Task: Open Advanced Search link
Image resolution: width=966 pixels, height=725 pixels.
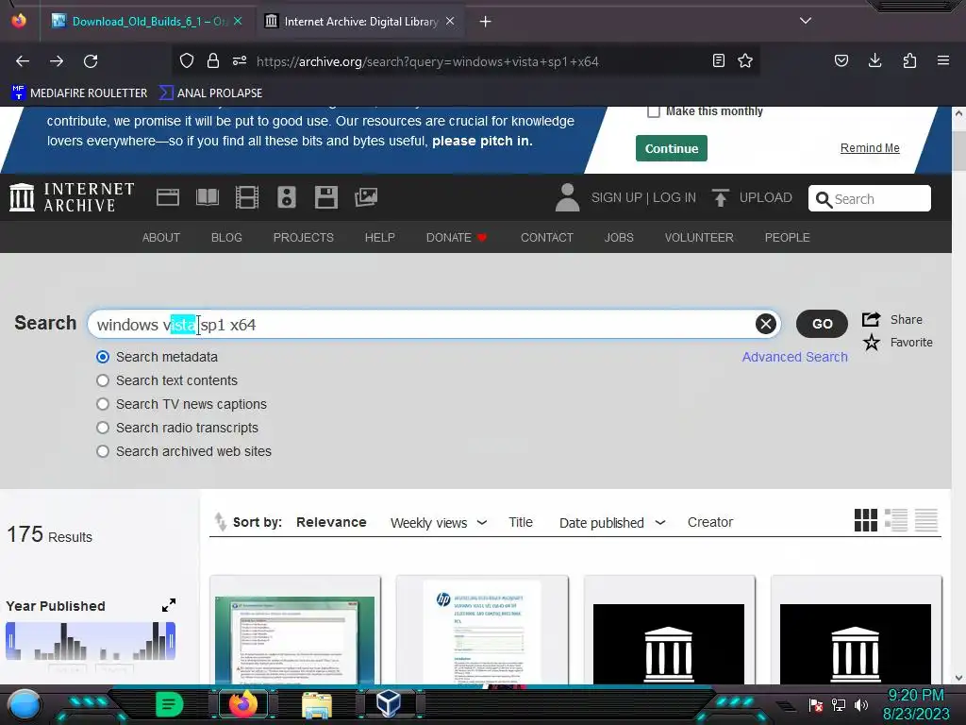Action: [794, 357]
